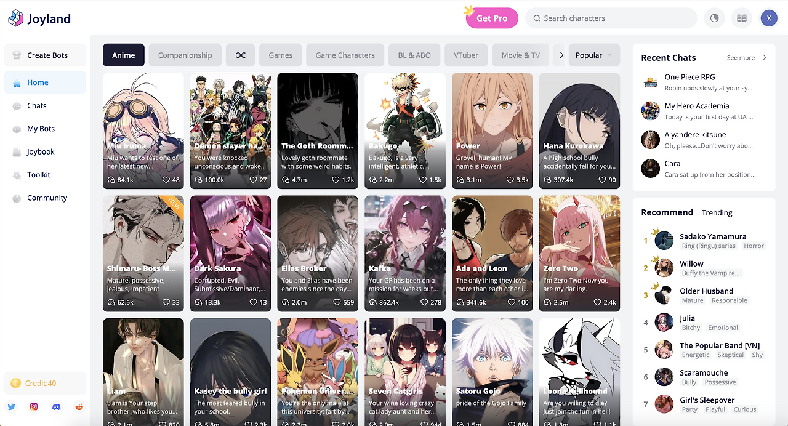This screenshot has width=788, height=426.
Task: Open the user profile avatar
Action: coord(769,18)
